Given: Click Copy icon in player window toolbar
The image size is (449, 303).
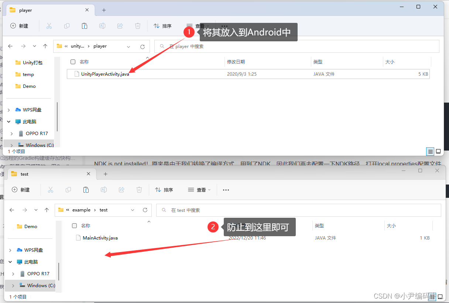Looking at the screenshot, I should (x=67, y=26).
